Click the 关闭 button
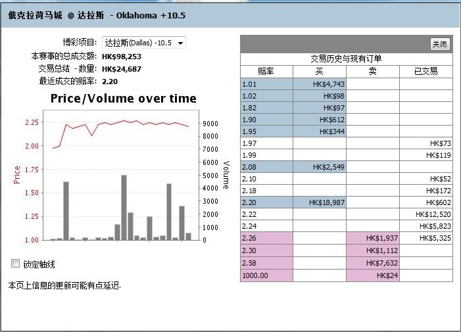This screenshot has width=461, height=332. tap(440, 44)
